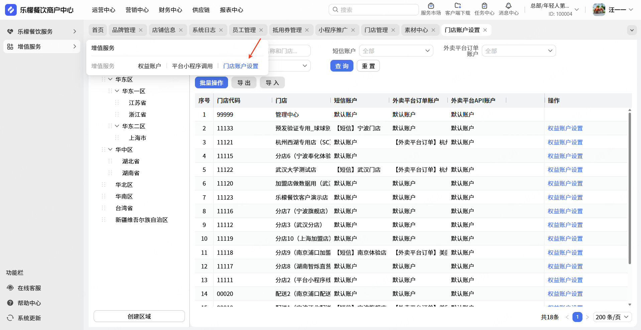The image size is (641, 330).
Task: Select 上海市 in the region tree
Action: (137, 138)
